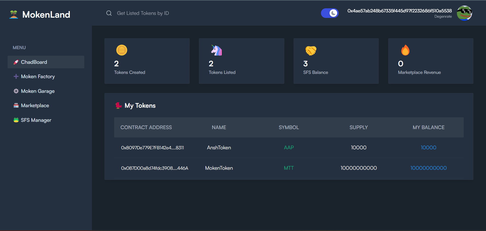Click the AnshToken name cell

219,148
